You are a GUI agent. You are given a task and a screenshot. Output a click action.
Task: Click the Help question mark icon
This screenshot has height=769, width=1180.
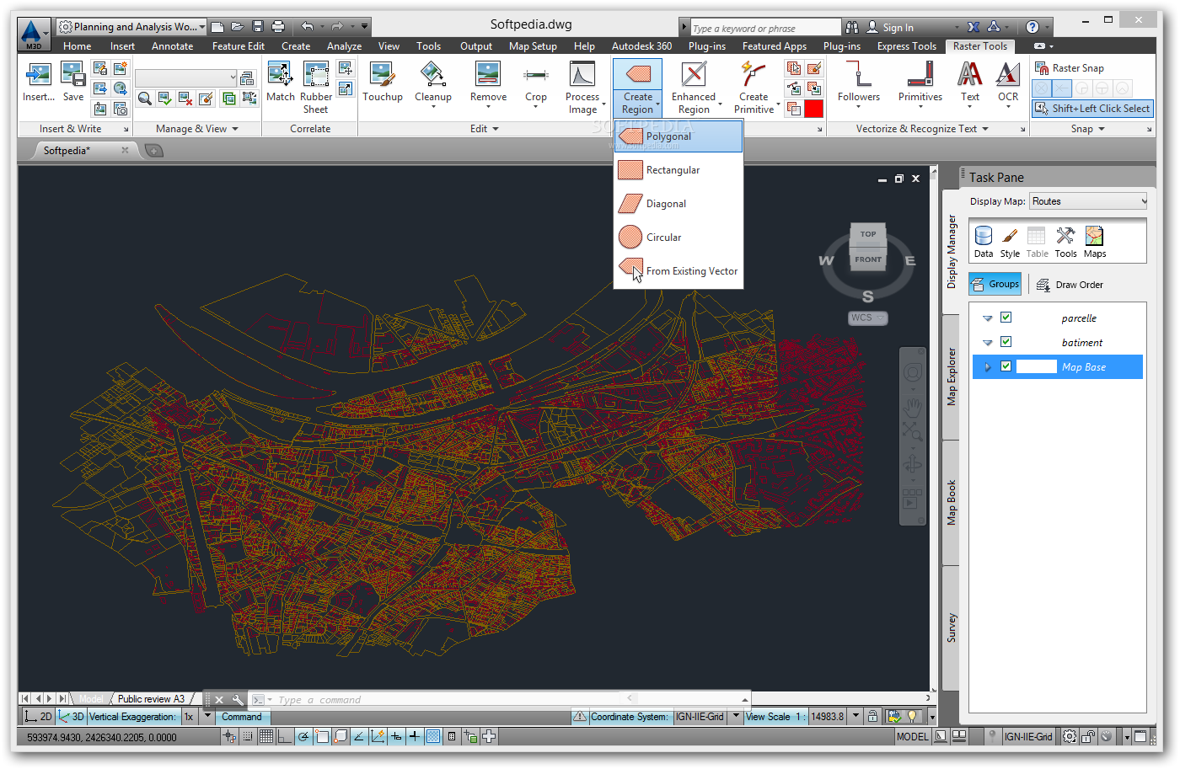coord(1032,27)
